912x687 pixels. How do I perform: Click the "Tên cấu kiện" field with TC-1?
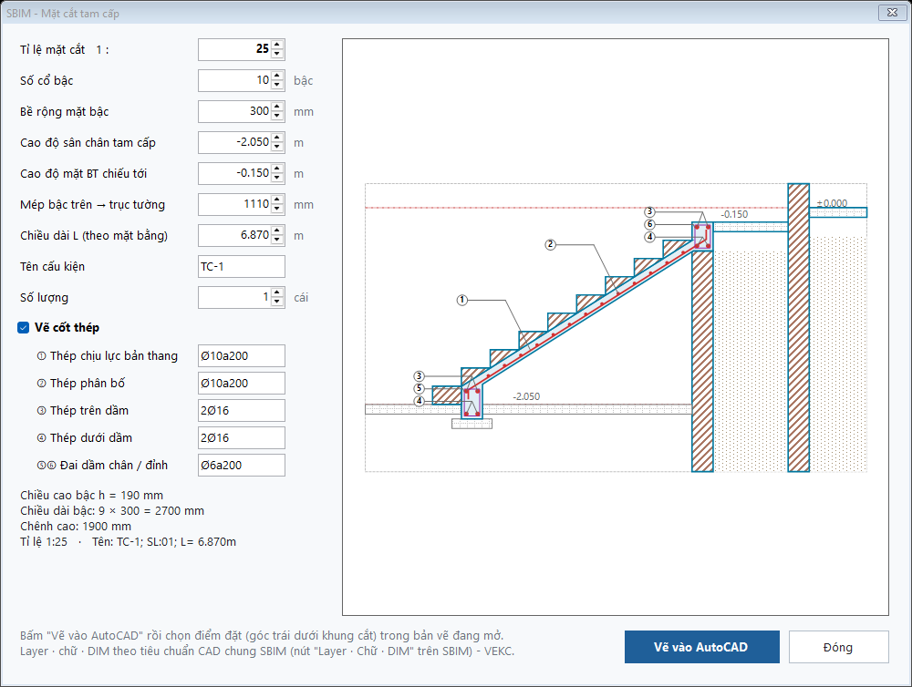[x=242, y=266]
